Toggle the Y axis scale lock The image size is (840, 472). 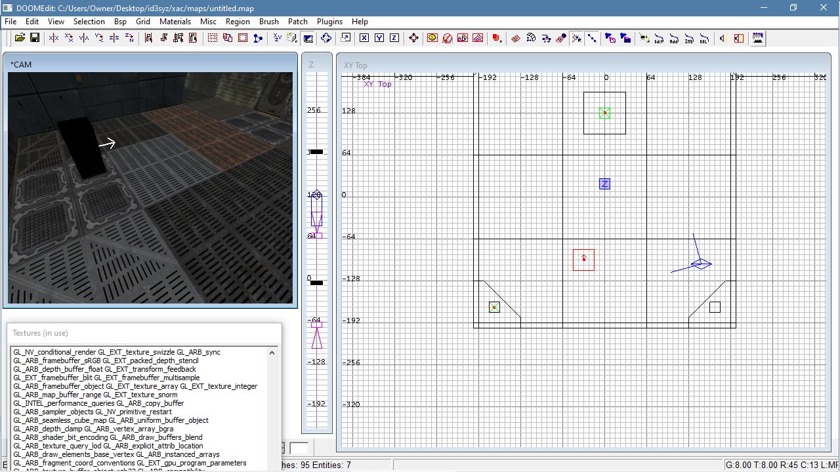[379, 38]
